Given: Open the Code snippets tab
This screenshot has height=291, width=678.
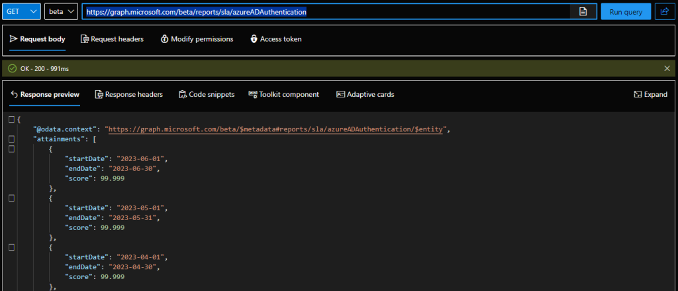Looking at the screenshot, I should (207, 94).
